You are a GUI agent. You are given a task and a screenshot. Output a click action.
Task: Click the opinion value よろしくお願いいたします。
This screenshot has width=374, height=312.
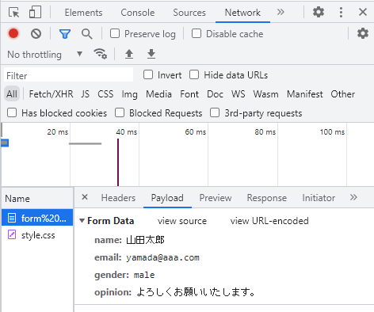coord(196,292)
